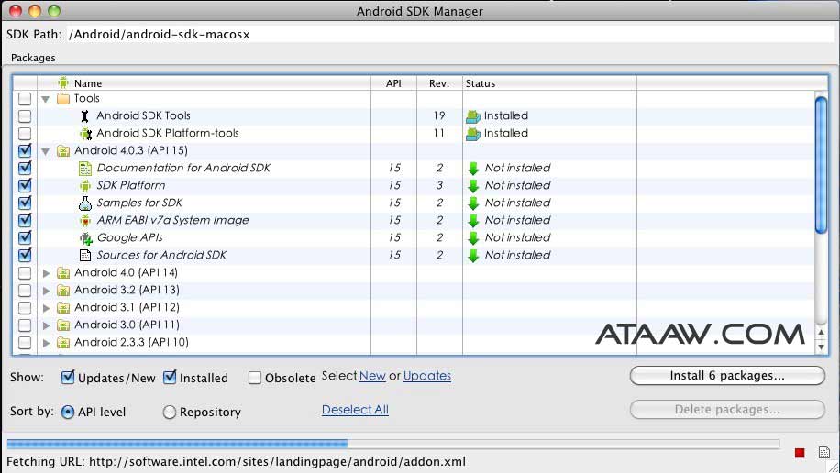
Task: Click the Android SDK Tools wrench icon
Action: [84, 115]
